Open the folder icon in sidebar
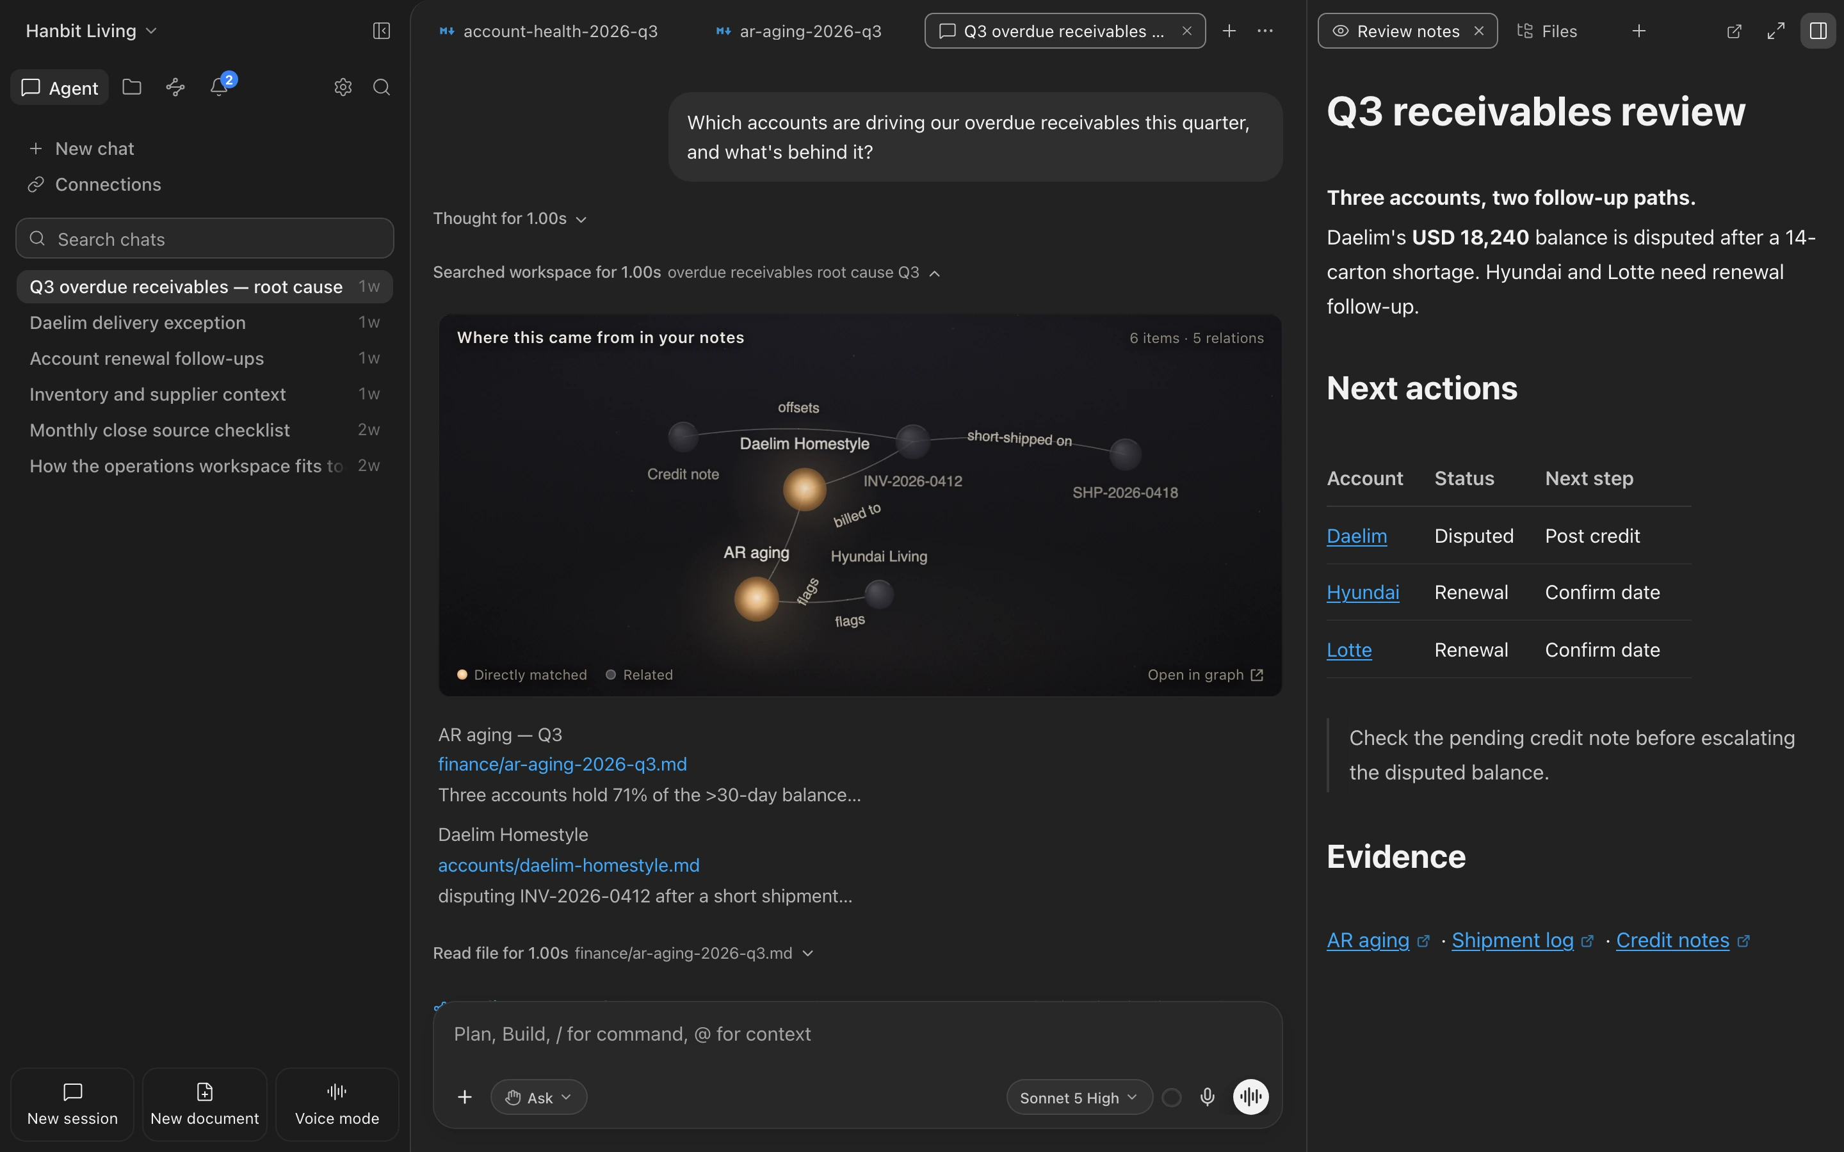Image resolution: width=1844 pixels, height=1152 pixels. pyautogui.click(x=132, y=87)
